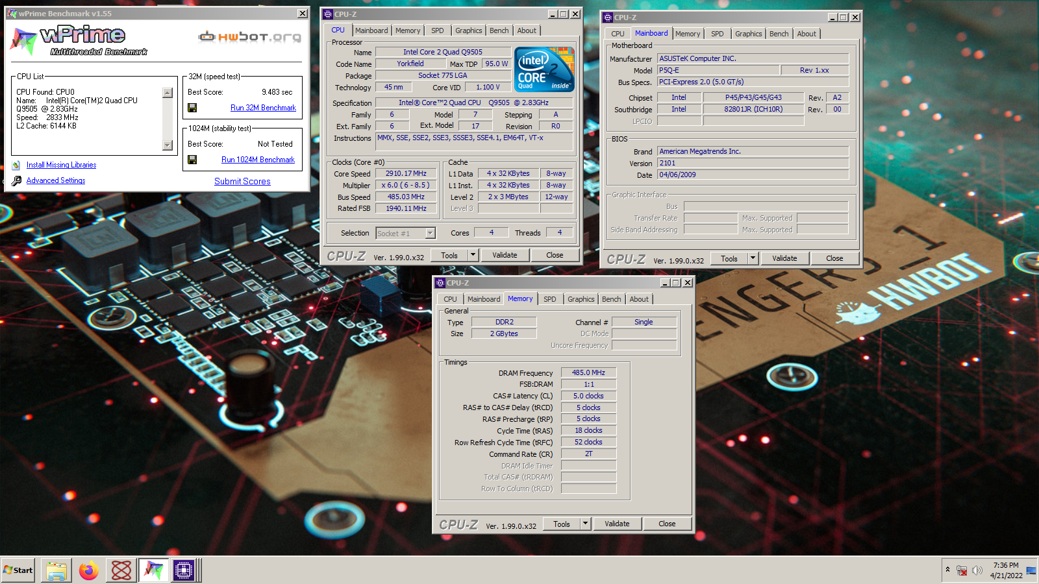The width and height of the screenshot is (1039, 584).
Task: Open About tab in CPU-Z Mainboard window
Action: point(807,34)
